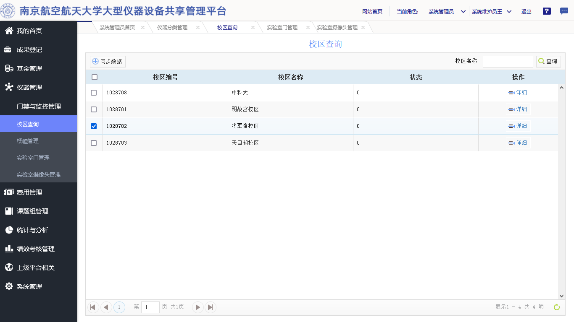Click the 退出 logout link
Image resolution: width=574 pixels, height=322 pixels.
point(527,12)
